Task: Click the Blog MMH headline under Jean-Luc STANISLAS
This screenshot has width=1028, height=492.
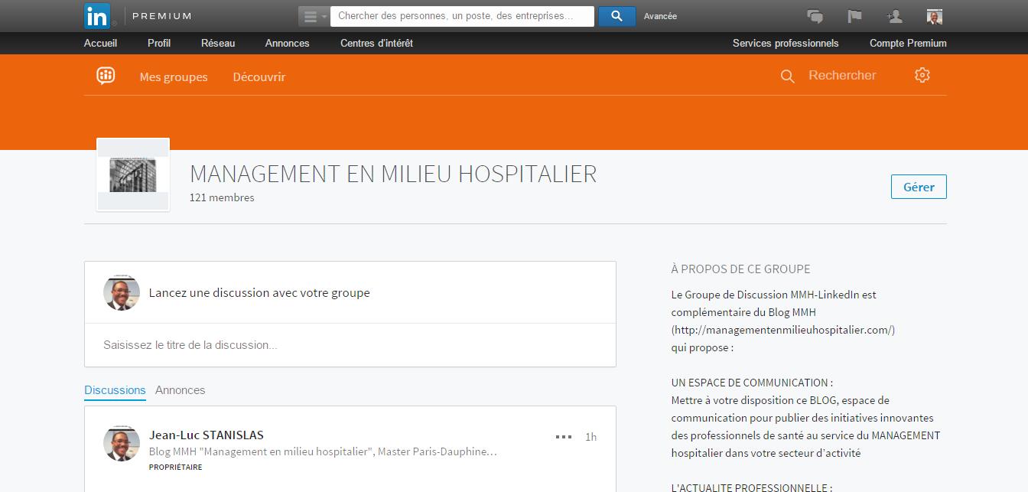Action: pyautogui.click(x=323, y=451)
